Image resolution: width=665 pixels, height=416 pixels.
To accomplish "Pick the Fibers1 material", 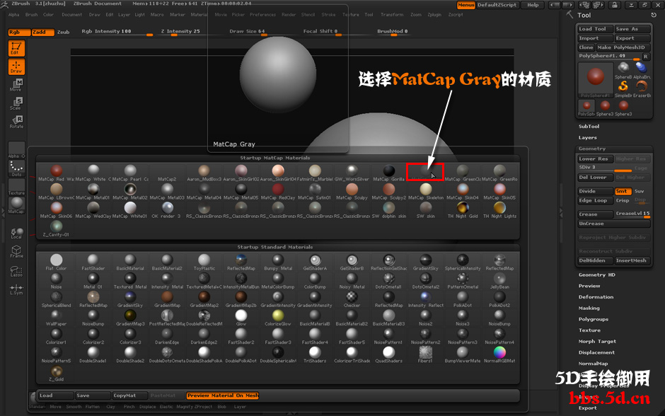I will tap(425, 354).
